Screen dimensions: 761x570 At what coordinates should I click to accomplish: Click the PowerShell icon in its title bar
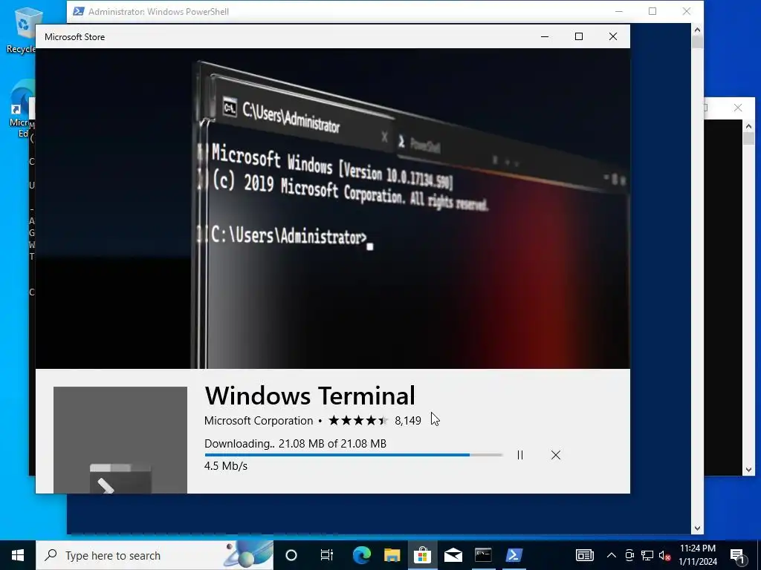78,11
